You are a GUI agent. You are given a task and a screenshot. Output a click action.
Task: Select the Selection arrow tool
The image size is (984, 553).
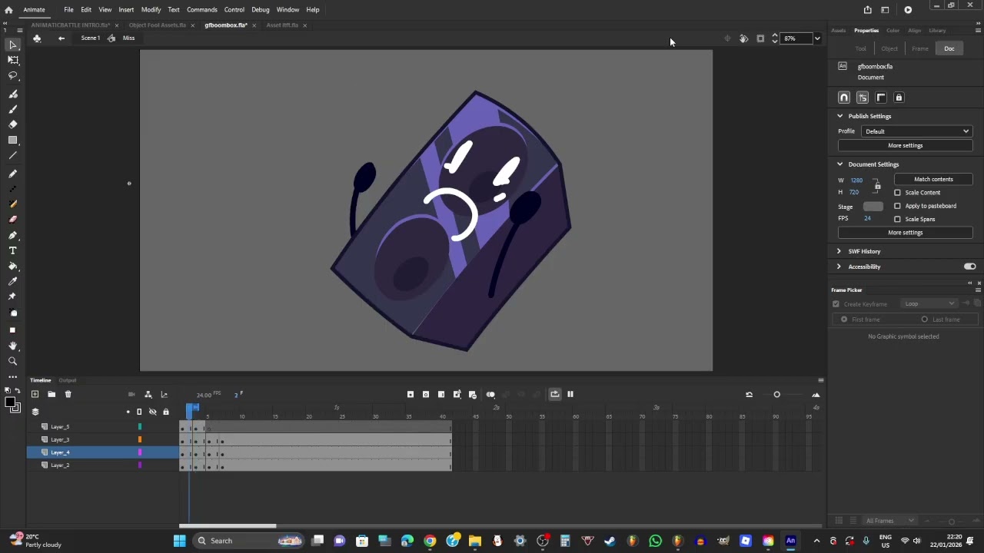[13, 45]
